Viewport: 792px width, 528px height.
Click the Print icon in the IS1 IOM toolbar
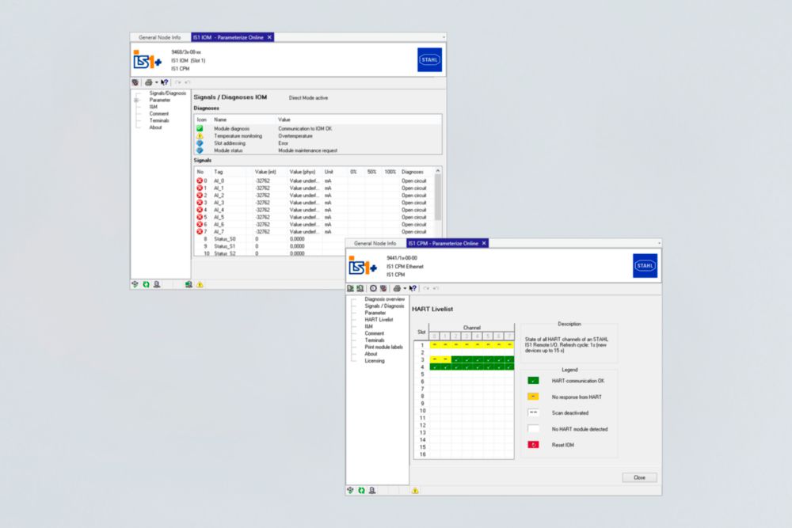[x=149, y=82]
